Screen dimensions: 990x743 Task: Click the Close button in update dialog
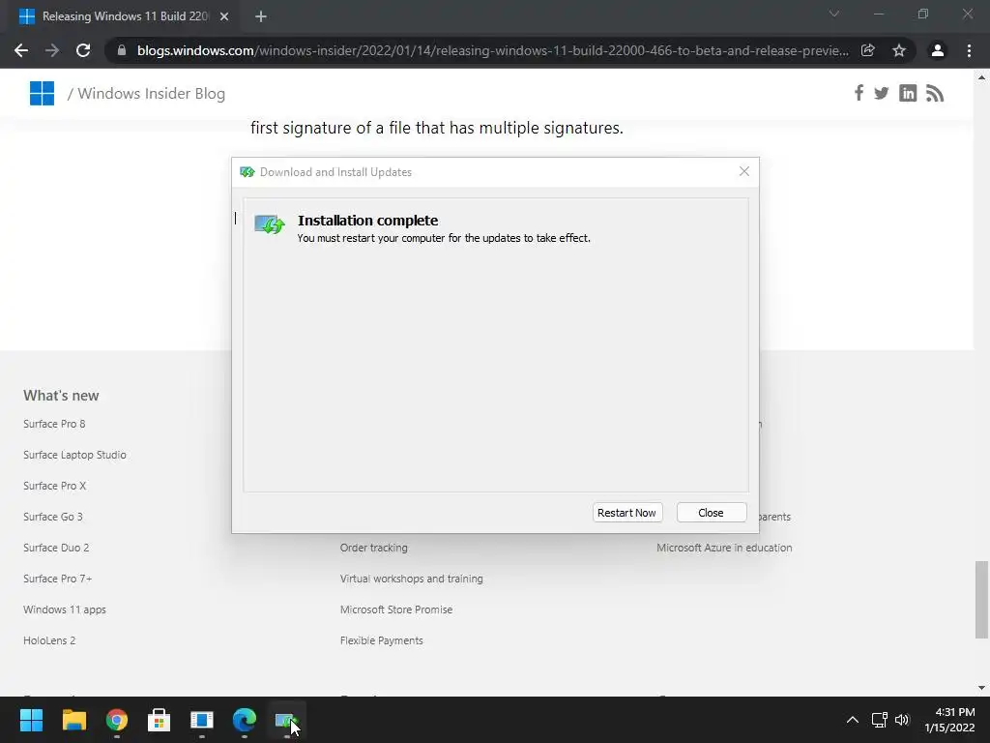(x=711, y=513)
